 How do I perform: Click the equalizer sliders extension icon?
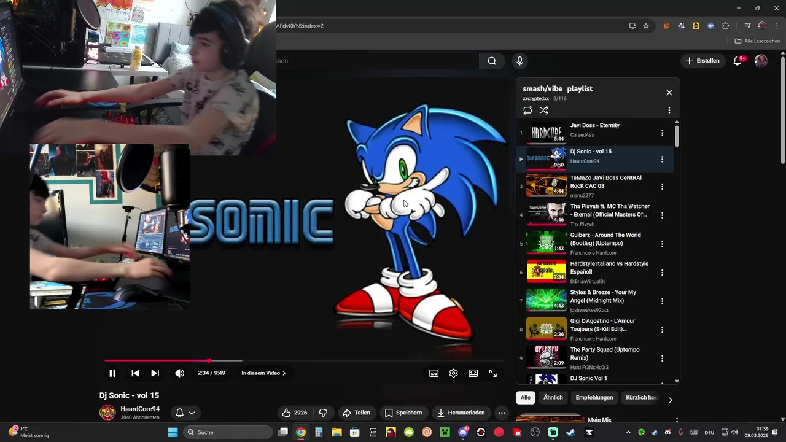(x=681, y=26)
